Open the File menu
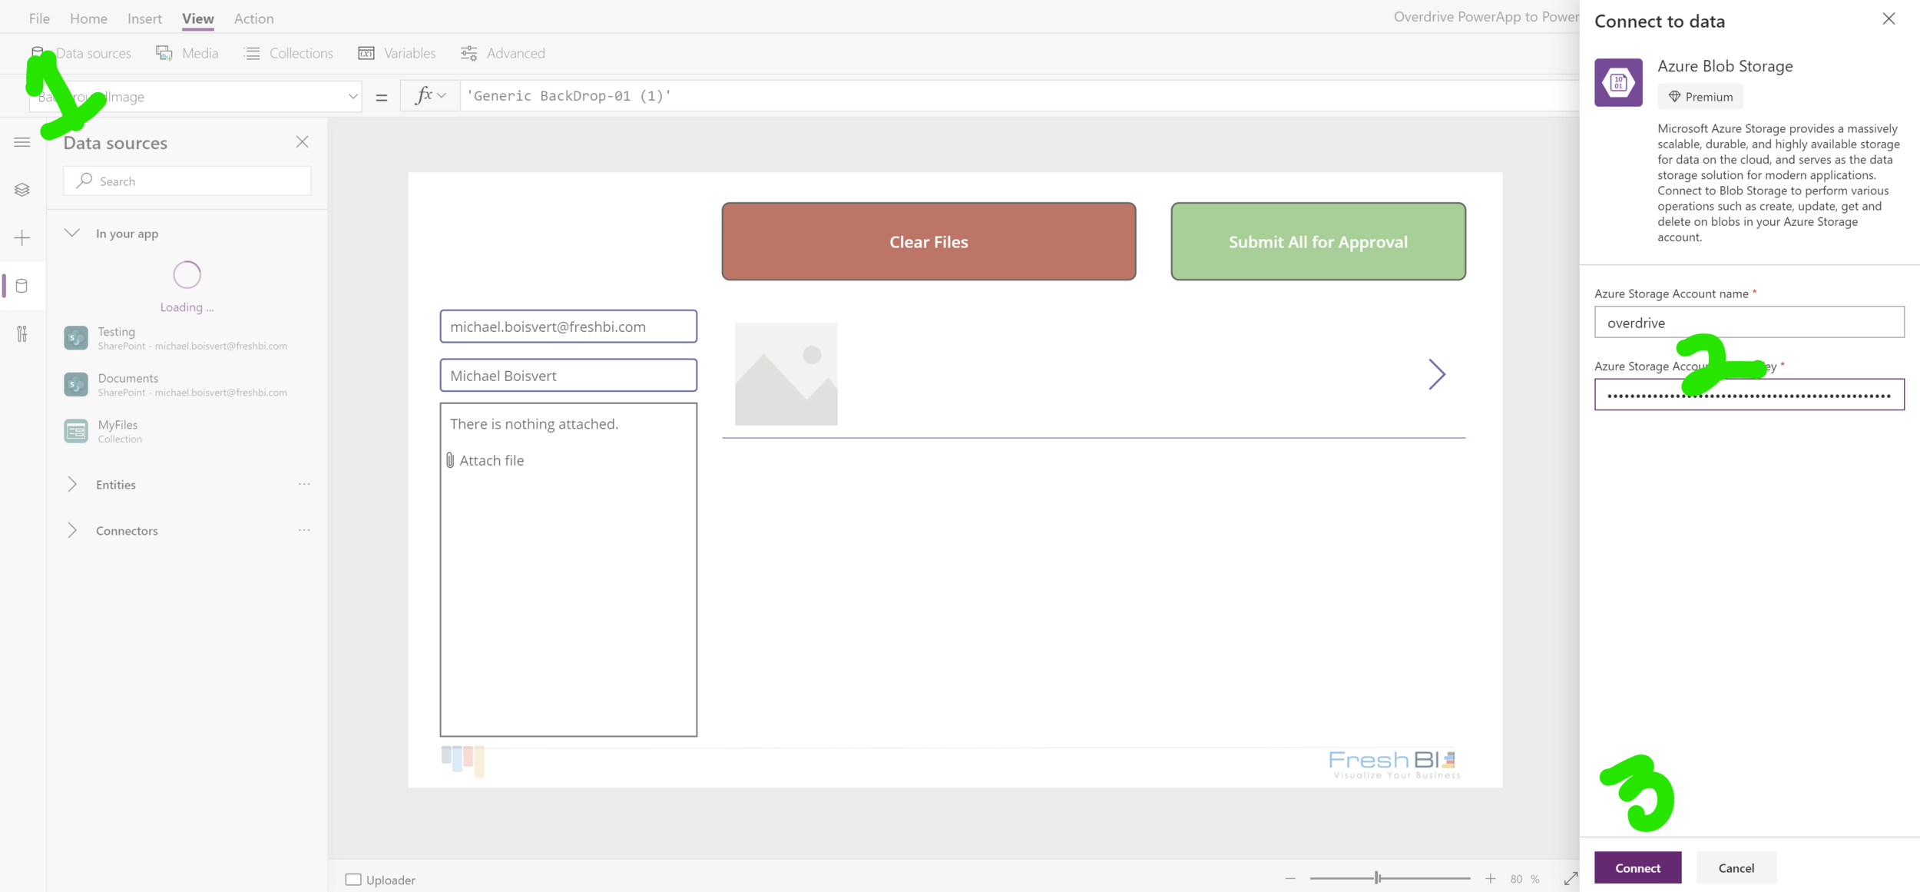Viewport: 1920px width, 892px height. [39, 18]
